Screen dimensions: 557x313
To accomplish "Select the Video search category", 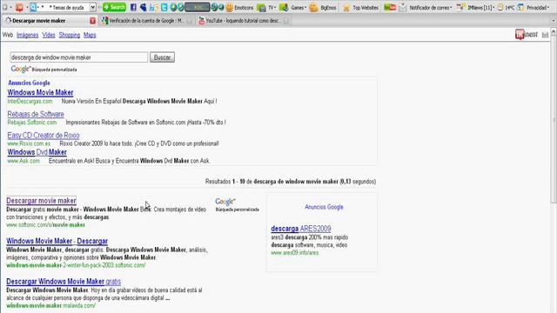I will coord(49,35).
